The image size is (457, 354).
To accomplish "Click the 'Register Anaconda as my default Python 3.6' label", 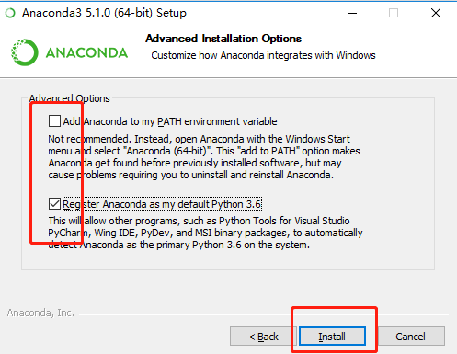I will point(162,204).
